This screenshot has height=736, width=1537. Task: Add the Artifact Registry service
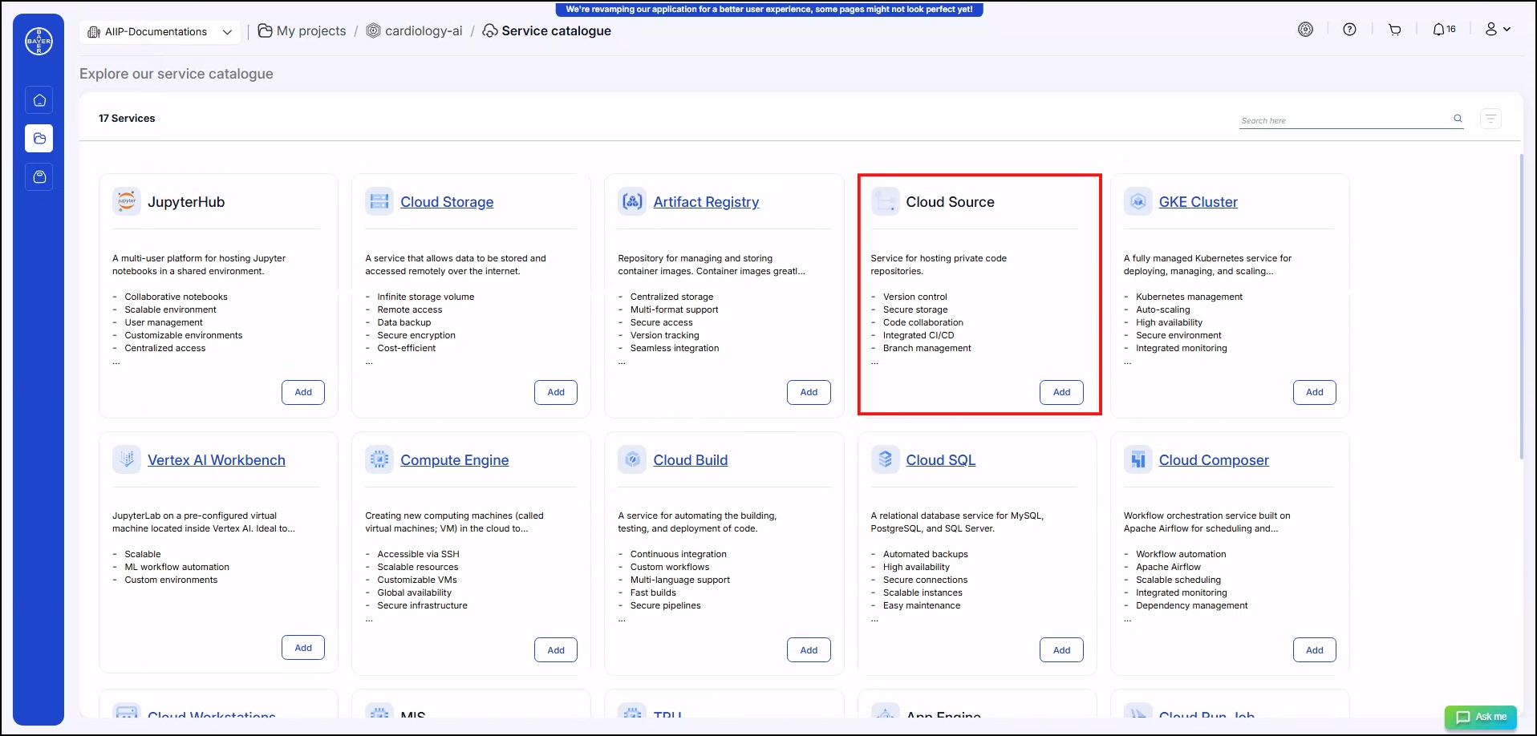(809, 392)
